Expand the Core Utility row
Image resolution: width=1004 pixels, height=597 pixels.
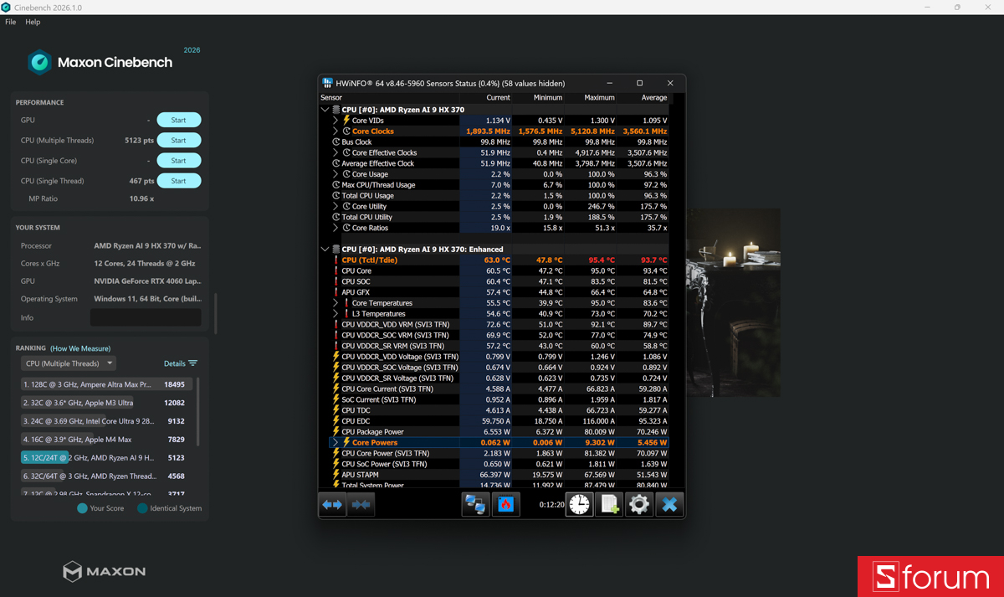pos(336,207)
